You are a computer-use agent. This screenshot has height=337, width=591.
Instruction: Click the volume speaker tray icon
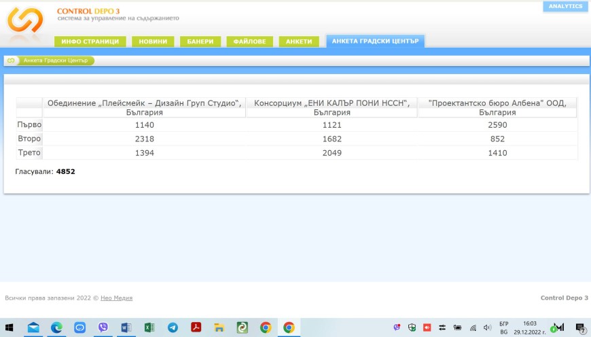point(487,327)
